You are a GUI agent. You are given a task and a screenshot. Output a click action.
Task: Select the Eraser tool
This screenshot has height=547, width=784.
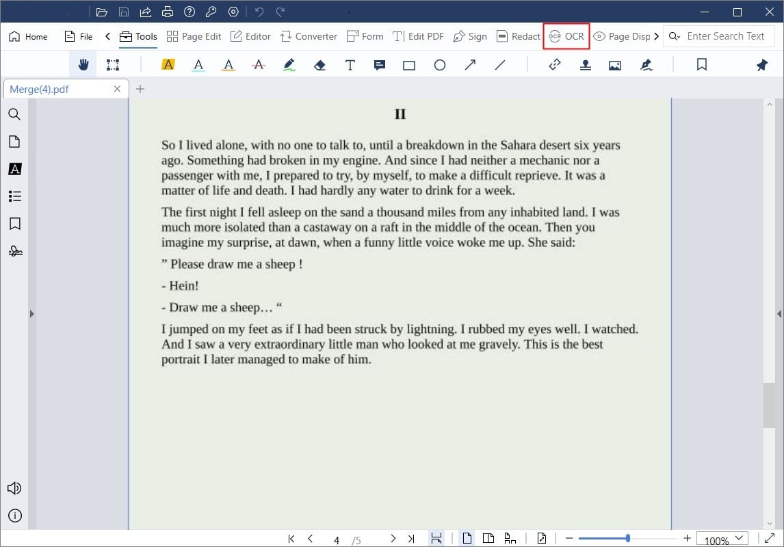320,65
